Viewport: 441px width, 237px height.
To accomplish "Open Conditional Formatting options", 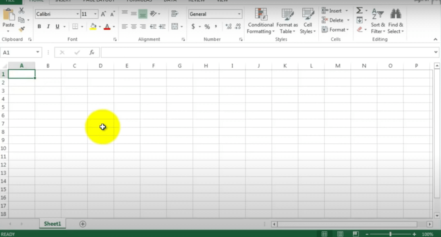I will (260, 21).
